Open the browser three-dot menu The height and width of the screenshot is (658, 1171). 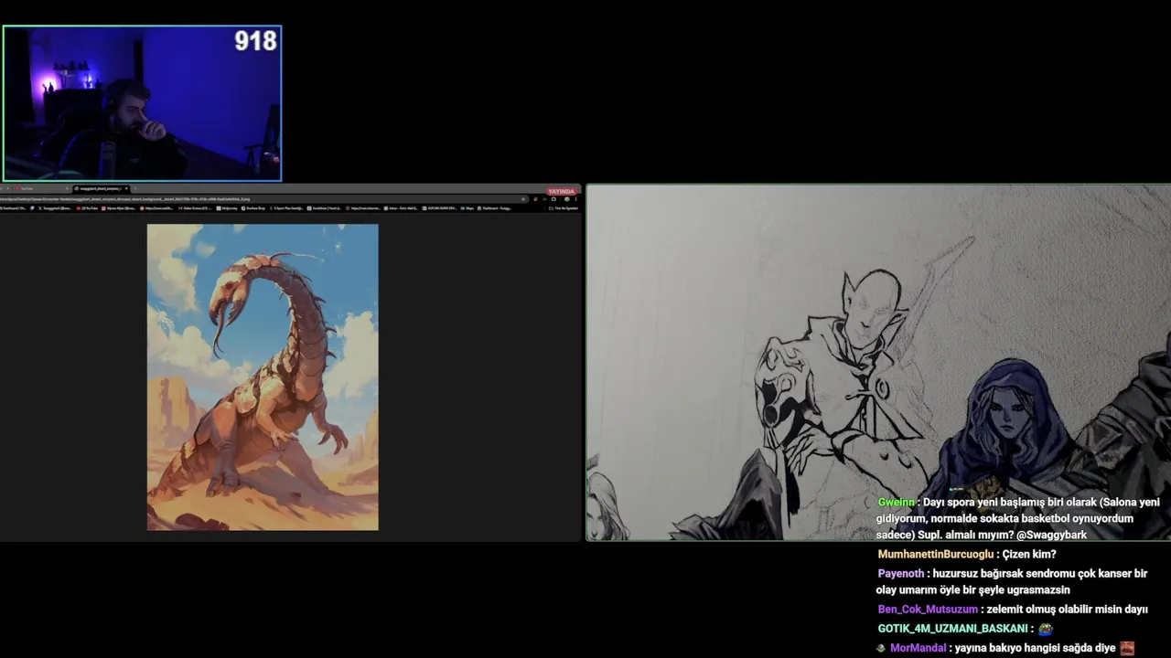coord(575,199)
